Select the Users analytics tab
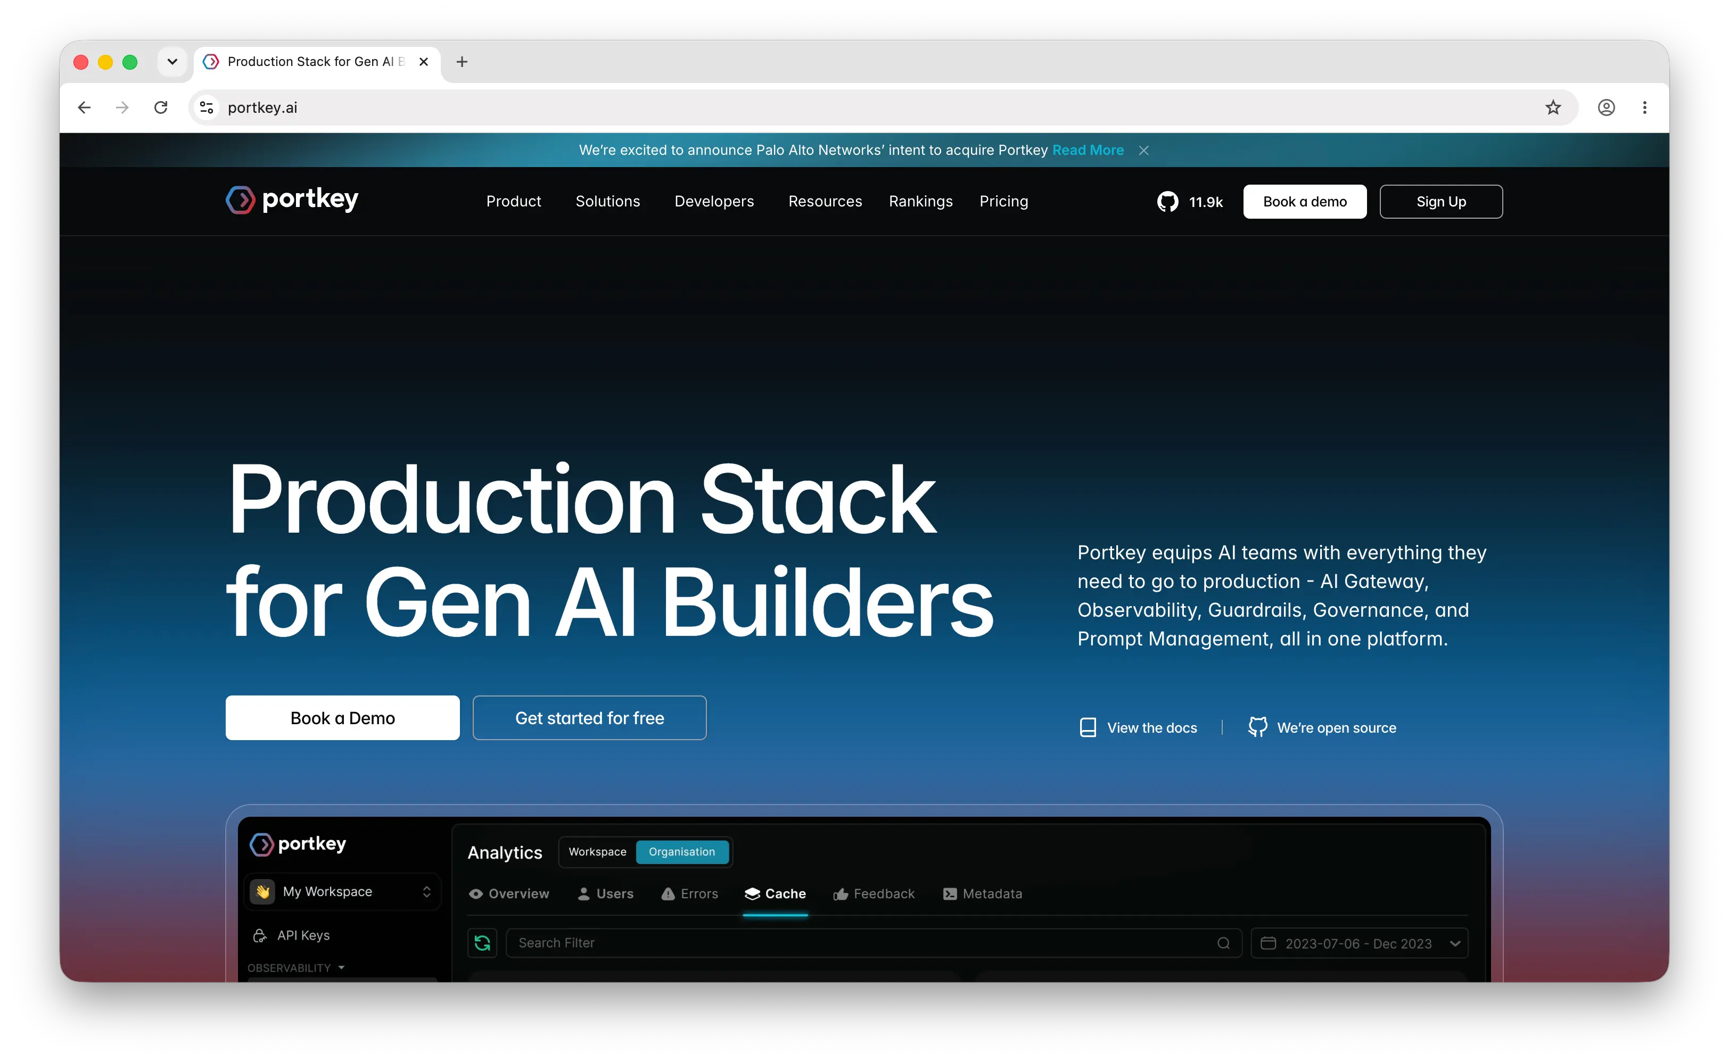This screenshot has width=1729, height=1061. tap(605, 894)
